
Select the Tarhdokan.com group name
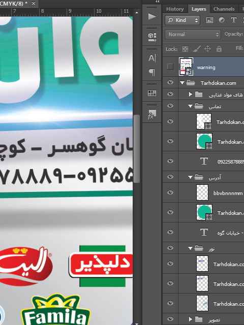218,83
